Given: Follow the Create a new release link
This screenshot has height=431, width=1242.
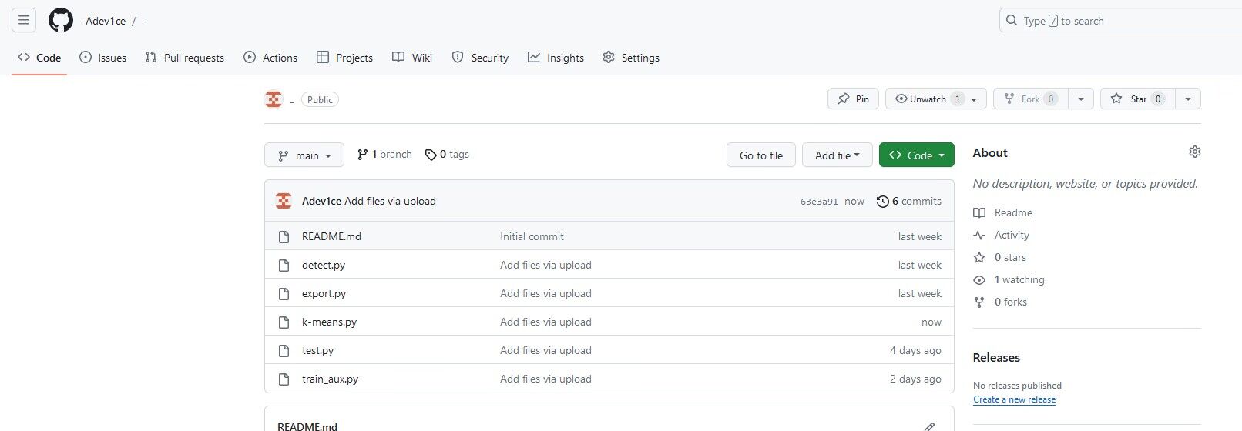Looking at the screenshot, I should 1014,399.
